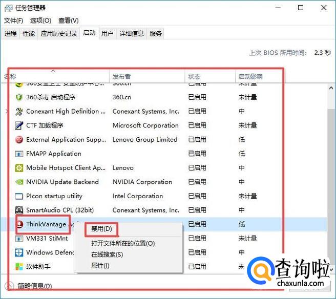336x299 pixels.
Task: Open the 文件(F) menu
Action: (13, 20)
